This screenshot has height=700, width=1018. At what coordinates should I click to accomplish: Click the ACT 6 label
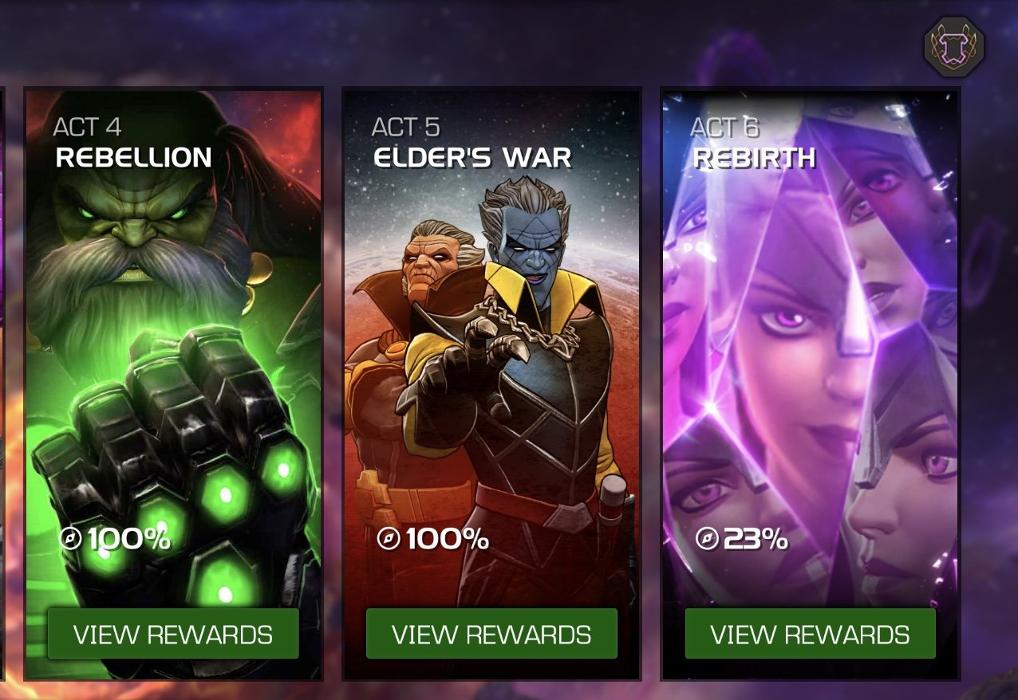[x=724, y=127]
